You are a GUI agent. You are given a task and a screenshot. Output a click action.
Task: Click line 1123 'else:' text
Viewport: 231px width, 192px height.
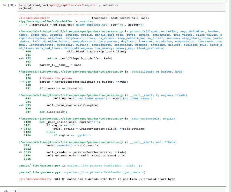tap(51, 132)
